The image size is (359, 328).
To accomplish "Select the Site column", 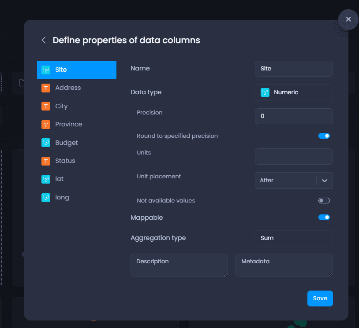I will [x=77, y=70].
